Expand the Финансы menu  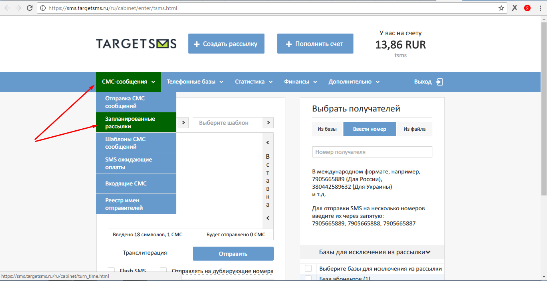click(x=301, y=82)
